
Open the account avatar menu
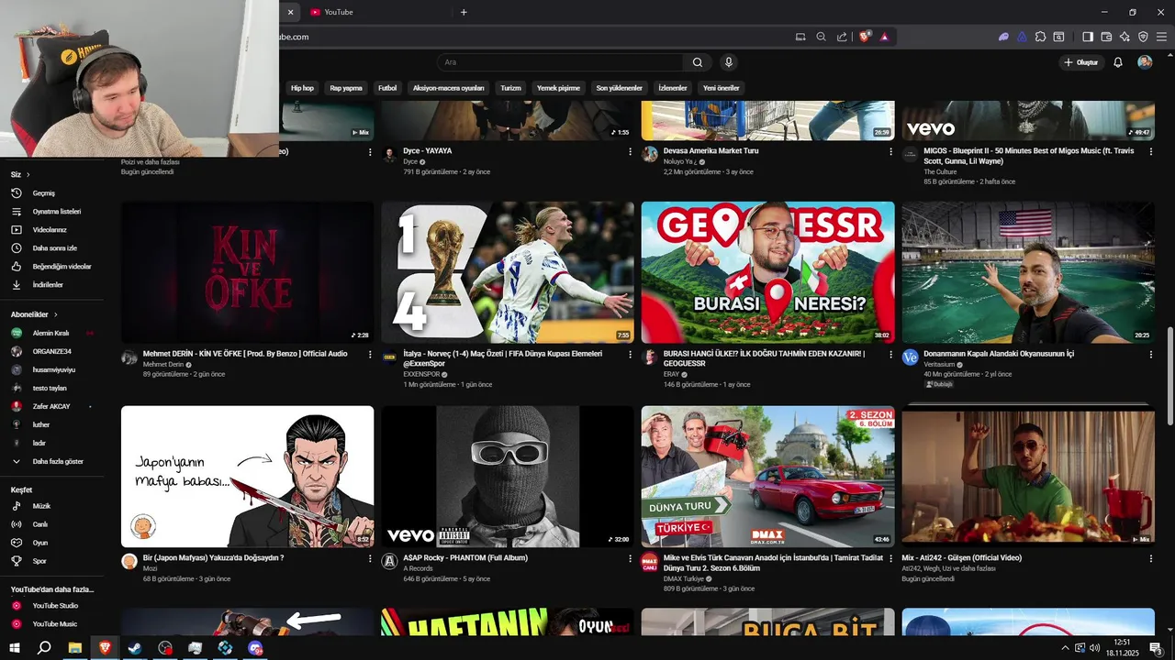[x=1145, y=62]
